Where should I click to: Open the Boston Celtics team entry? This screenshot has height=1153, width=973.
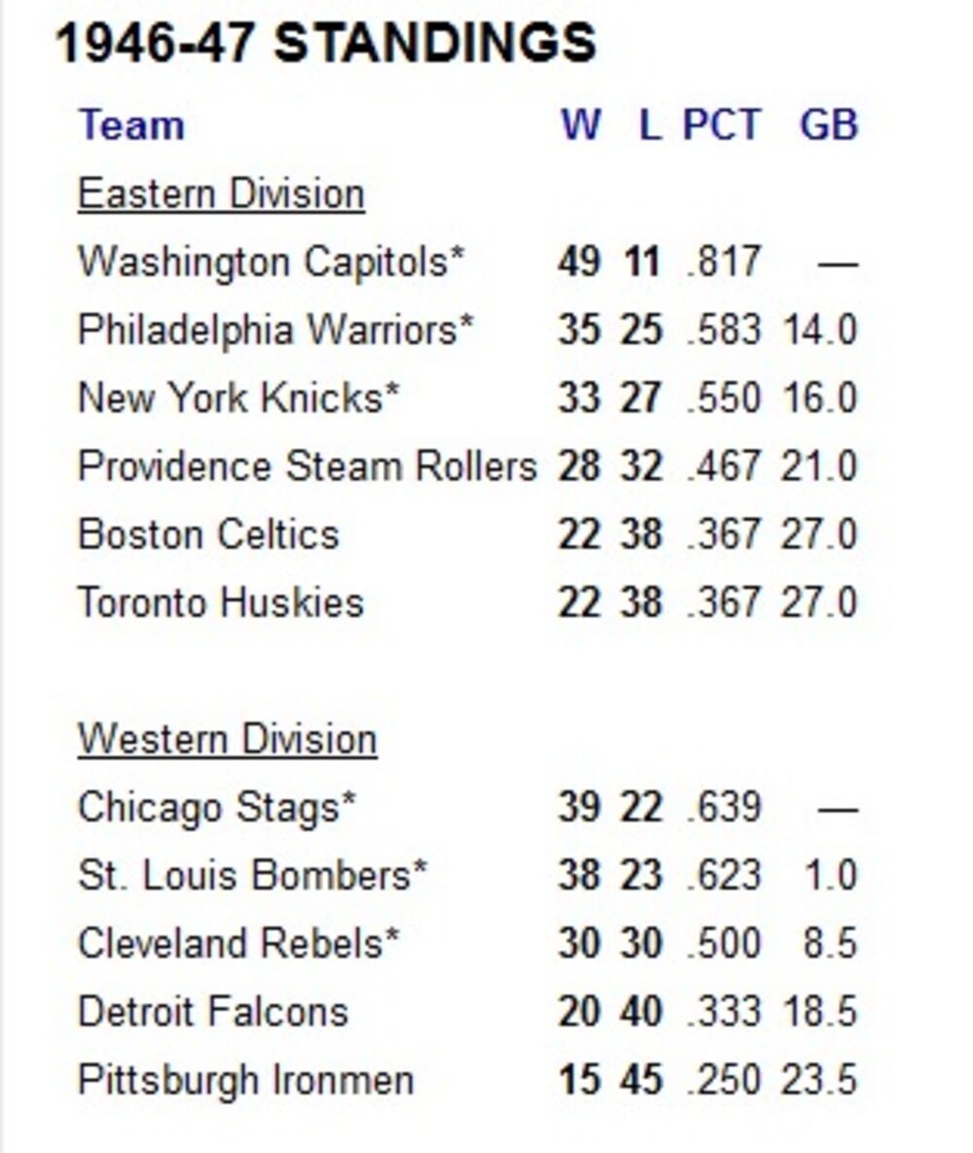click(208, 534)
